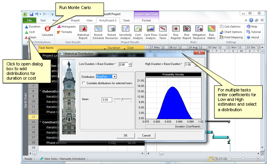Switch to the Task ribbon tab
269x166 pixels.
(x=43, y=21)
